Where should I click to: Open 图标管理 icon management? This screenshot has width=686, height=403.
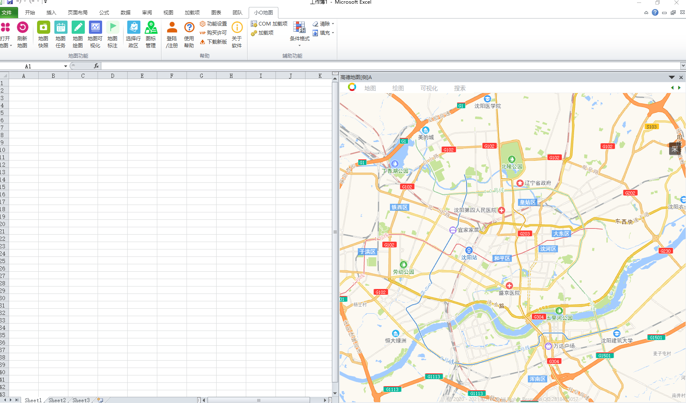(151, 35)
